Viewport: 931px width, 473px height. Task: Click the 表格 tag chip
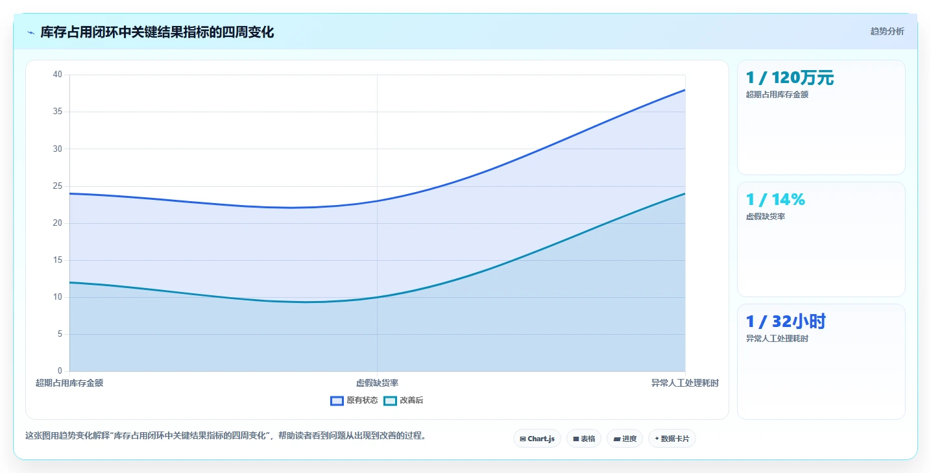point(584,439)
